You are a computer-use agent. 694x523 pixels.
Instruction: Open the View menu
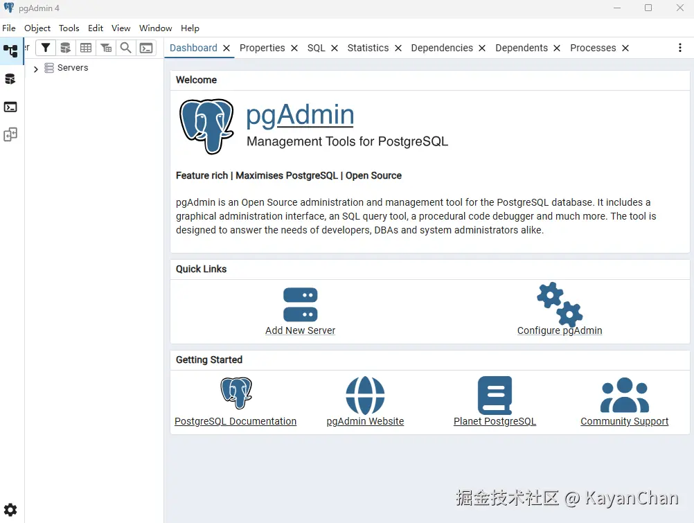click(121, 28)
